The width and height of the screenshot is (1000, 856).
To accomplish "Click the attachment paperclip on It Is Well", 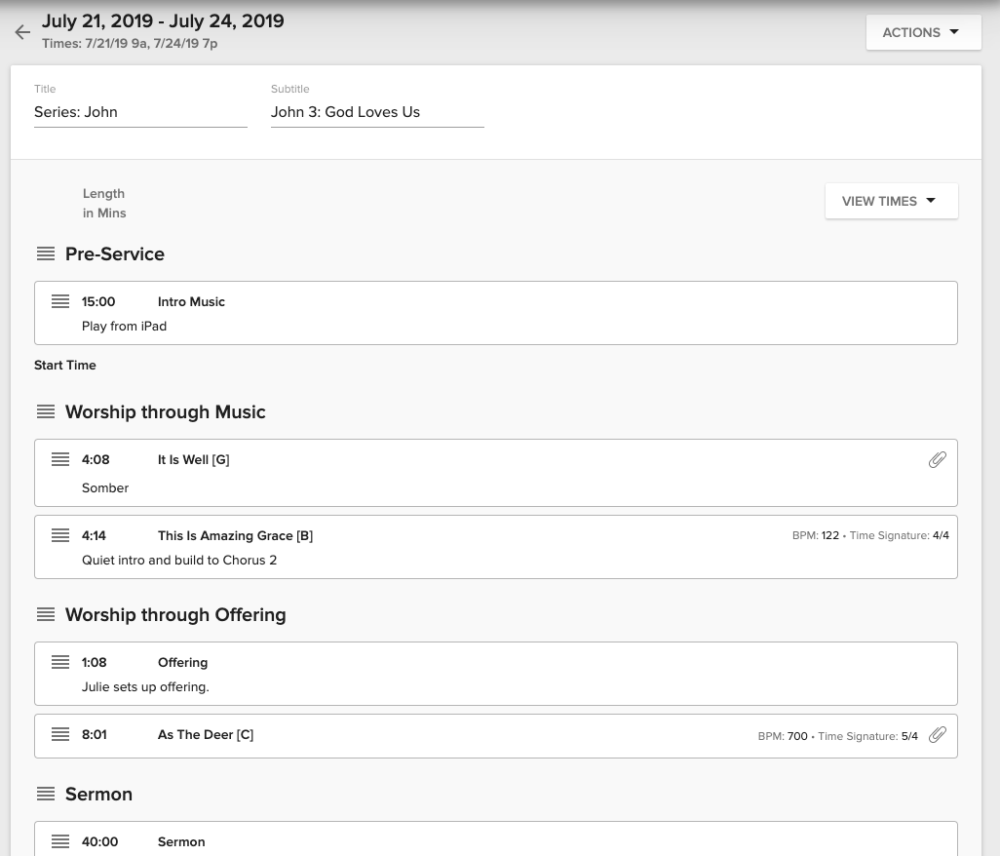I will click(937, 459).
